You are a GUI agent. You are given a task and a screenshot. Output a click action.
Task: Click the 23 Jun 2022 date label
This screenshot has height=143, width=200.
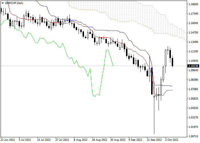[x=8, y=140]
